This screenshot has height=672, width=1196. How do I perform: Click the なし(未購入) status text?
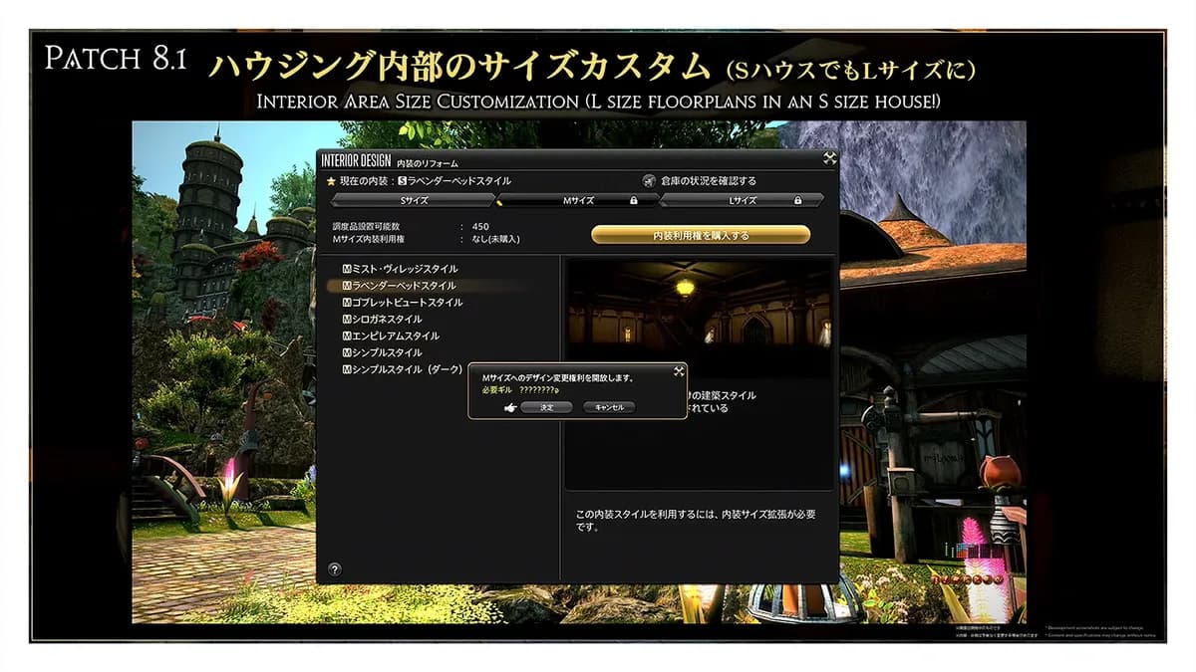pos(496,239)
